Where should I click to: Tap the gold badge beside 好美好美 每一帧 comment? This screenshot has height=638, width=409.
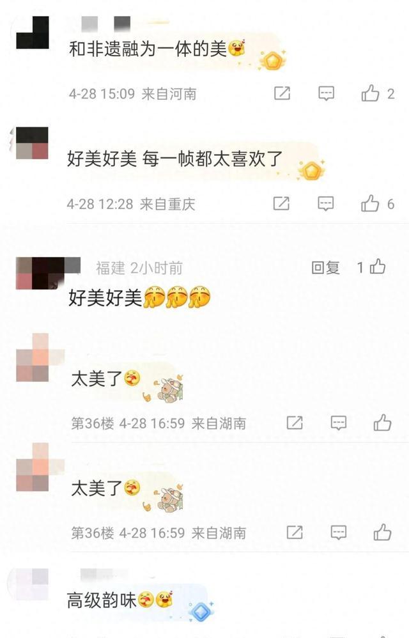[x=311, y=170]
